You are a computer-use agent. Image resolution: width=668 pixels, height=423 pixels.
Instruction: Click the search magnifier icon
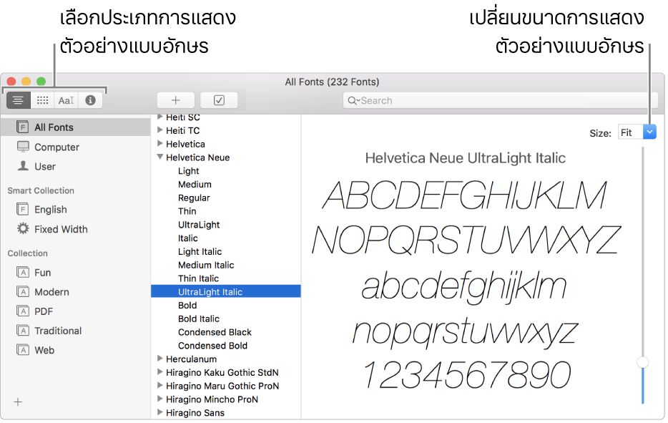pyautogui.click(x=353, y=101)
